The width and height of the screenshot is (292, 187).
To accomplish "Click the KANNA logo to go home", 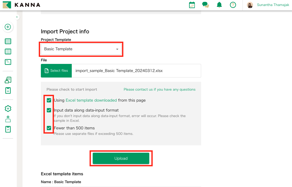I will point(21,5).
